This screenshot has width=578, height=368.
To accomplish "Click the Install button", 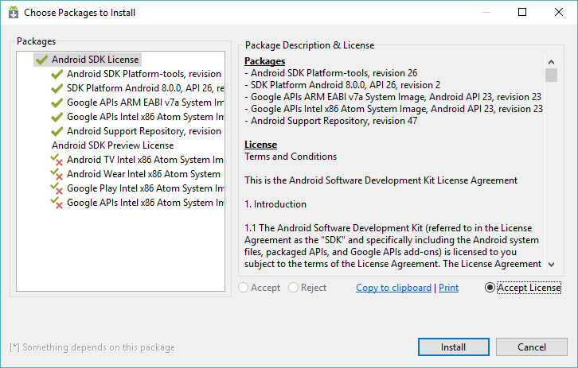I will pyautogui.click(x=454, y=347).
